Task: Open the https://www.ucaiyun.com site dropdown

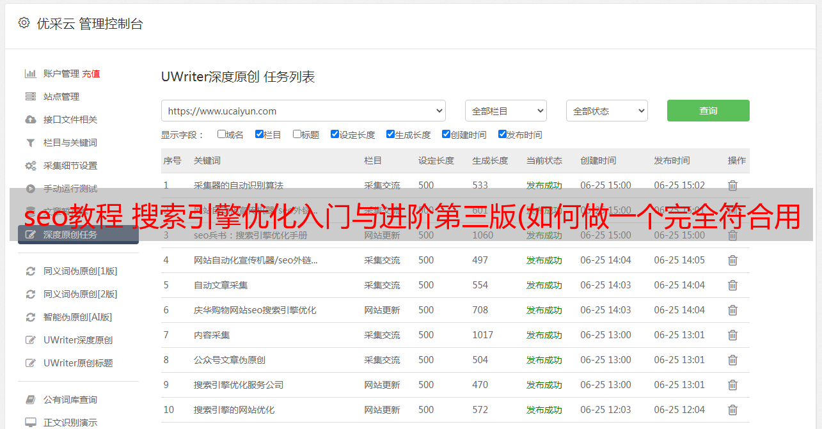Action: [x=303, y=111]
